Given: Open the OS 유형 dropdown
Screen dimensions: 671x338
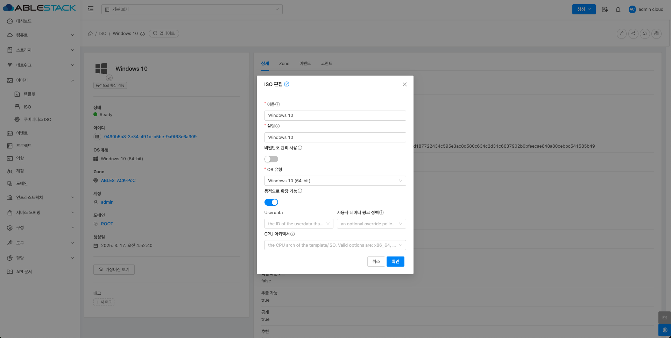Looking at the screenshot, I should coord(335,181).
